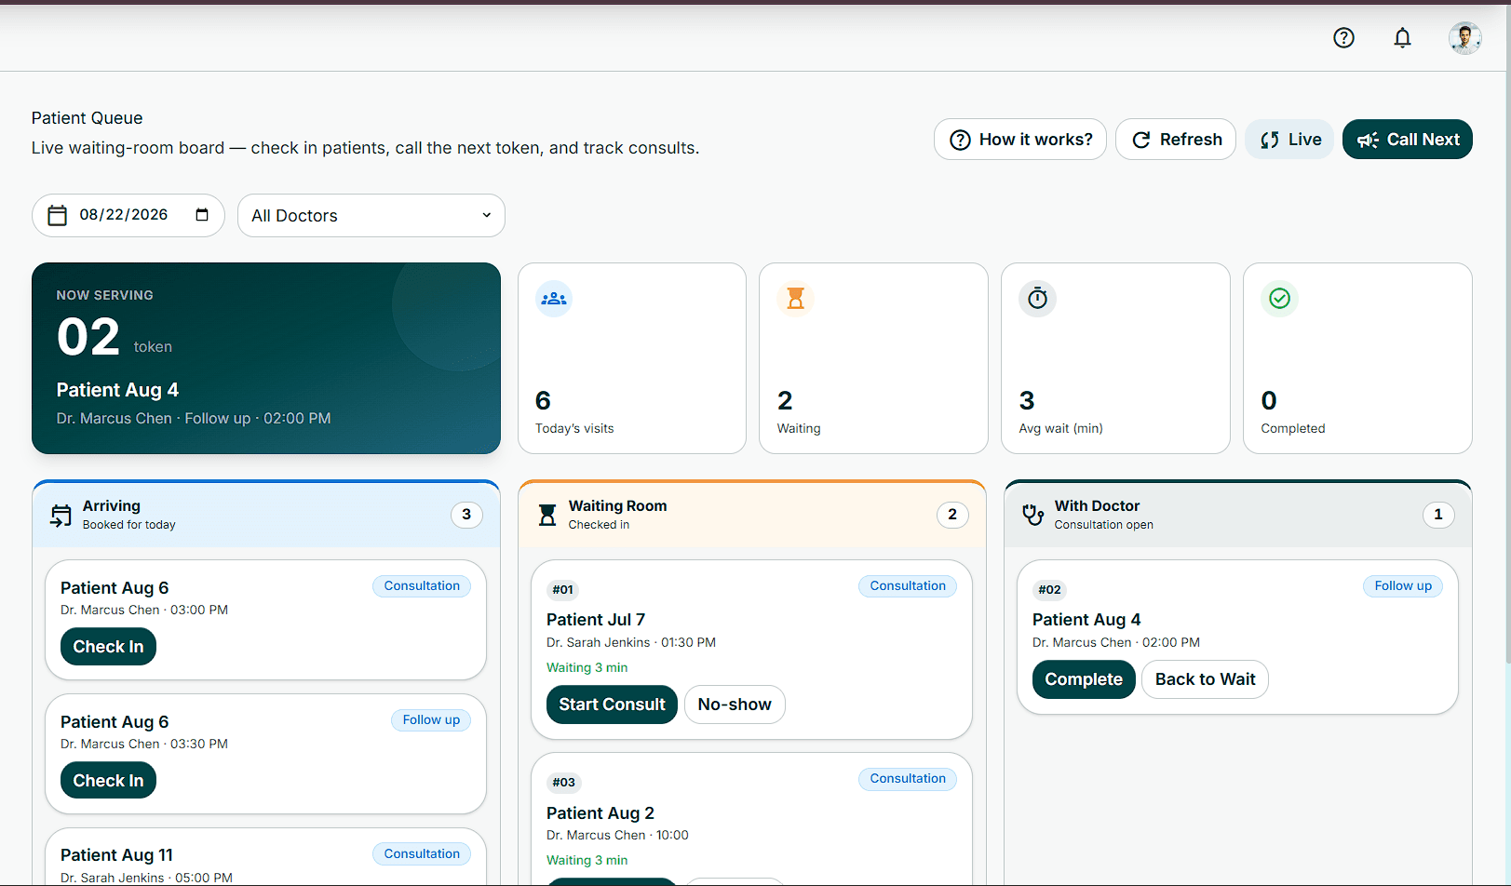
Task: Click the Arriving column calendar icon
Action: tap(61, 516)
